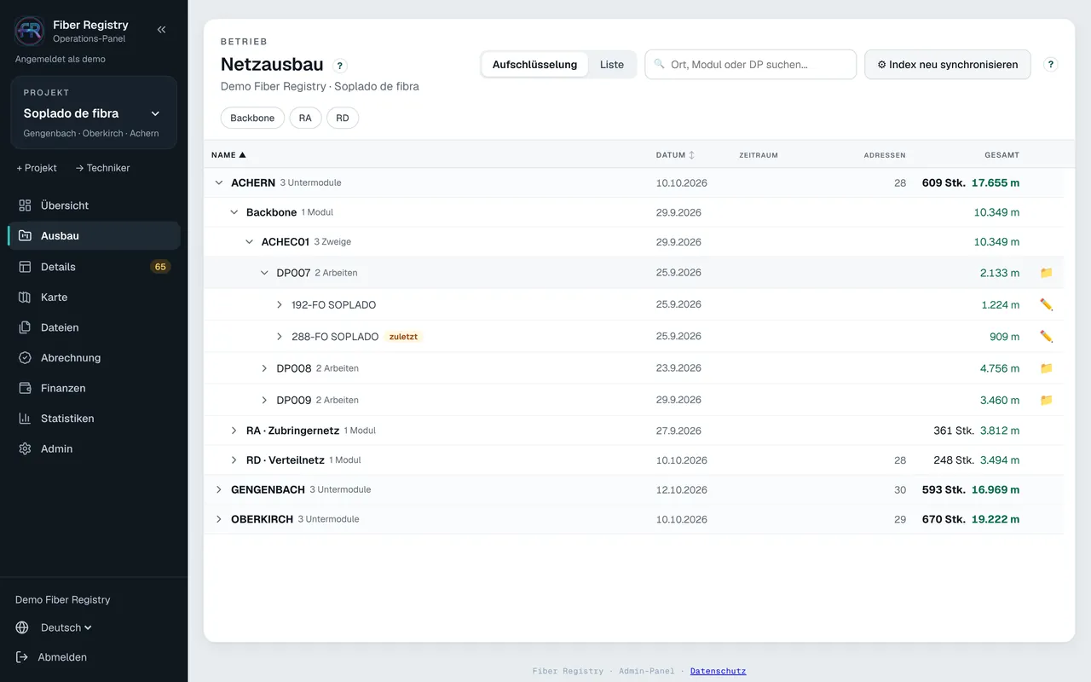This screenshot has height=682, width=1091.
Task: Expand the RA · Zubringernetz row
Action: pos(234,431)
